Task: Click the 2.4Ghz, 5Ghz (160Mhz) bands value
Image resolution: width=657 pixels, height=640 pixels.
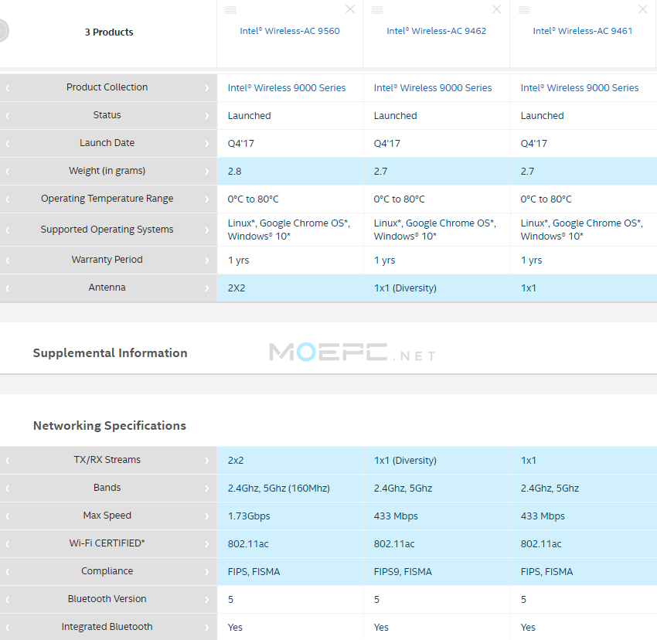Action: coord(278,489)
